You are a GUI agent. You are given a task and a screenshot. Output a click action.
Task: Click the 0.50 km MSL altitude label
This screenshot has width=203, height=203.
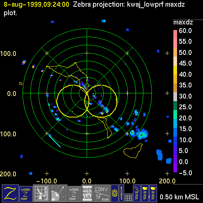pyautogui.click(x=179, y=197)
